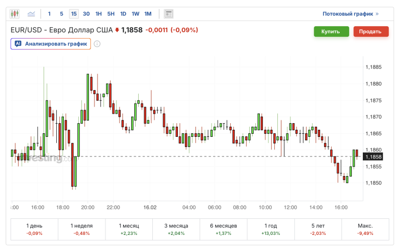
Task: Click the AI badge in Анализировать график
Action: [18, 44]
